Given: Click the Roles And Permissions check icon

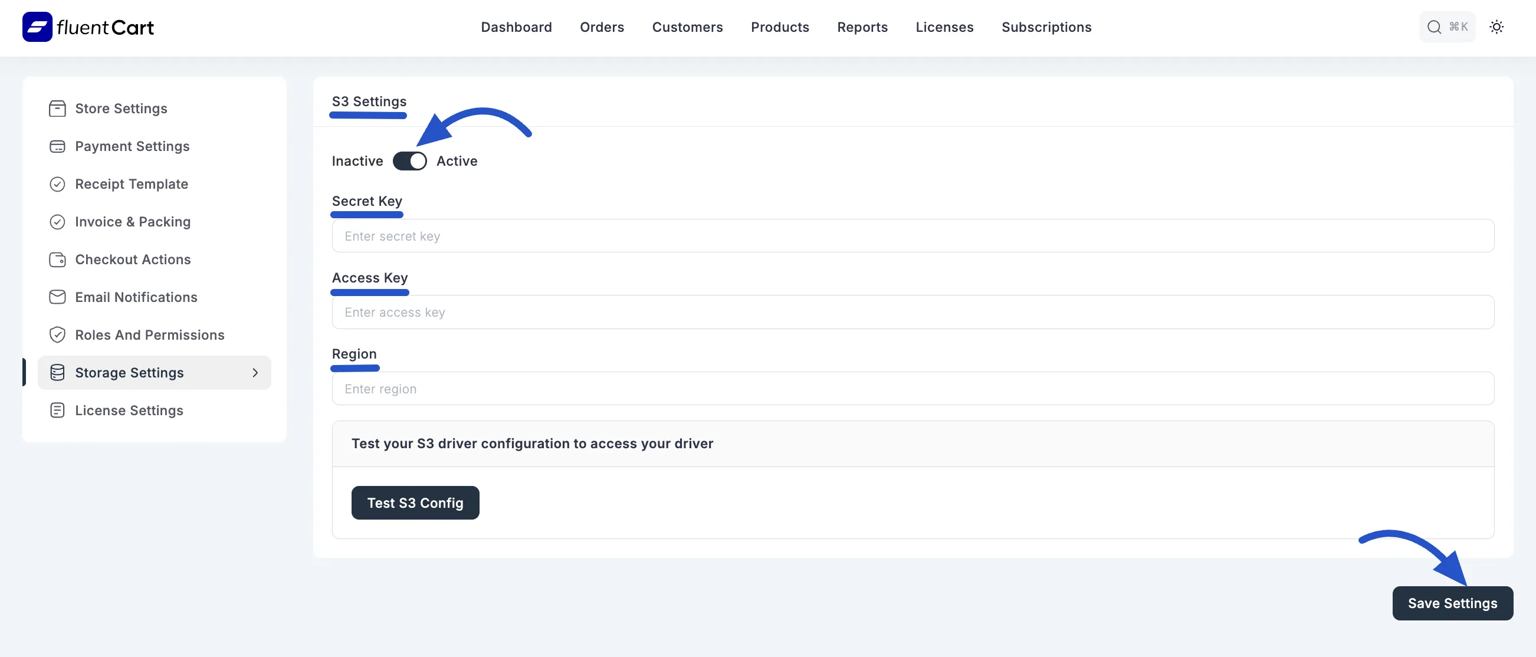Looking at the screenshot, I should coord(57,334).
